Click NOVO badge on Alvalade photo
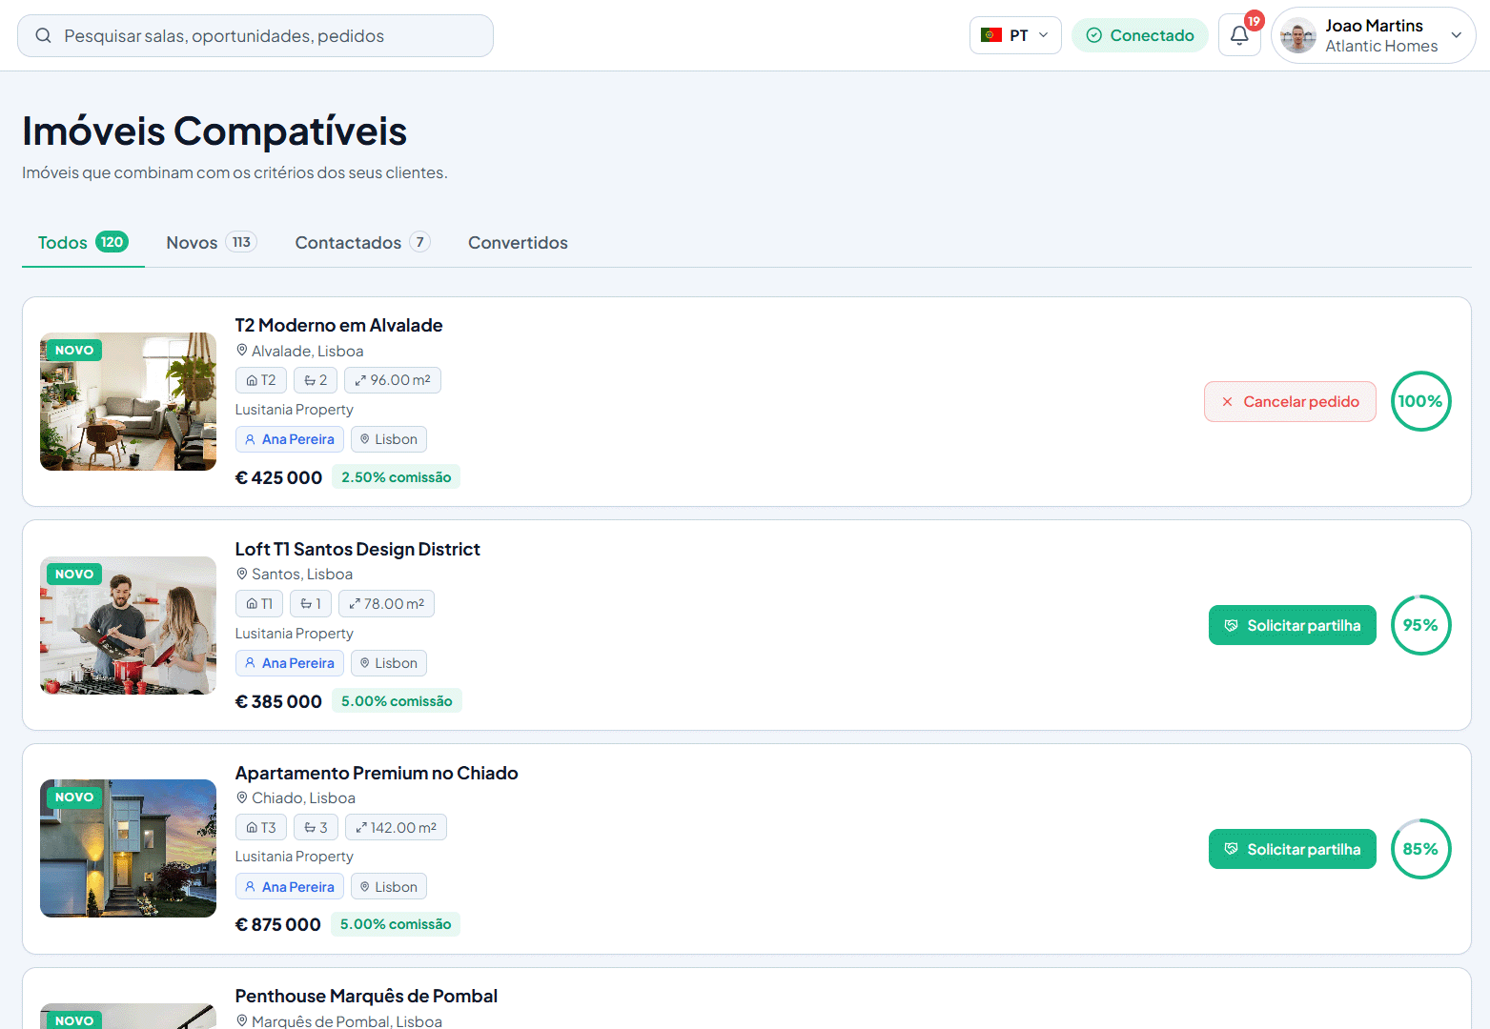This screenshot has width=1490, height=1029. point(74,351)
